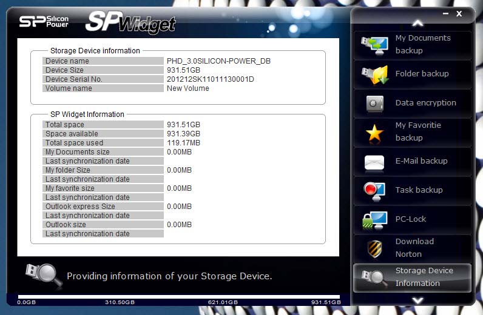Screen dimensions: 483x315
Task: Click the Data encryption safe icon
Action: point(374,103)
